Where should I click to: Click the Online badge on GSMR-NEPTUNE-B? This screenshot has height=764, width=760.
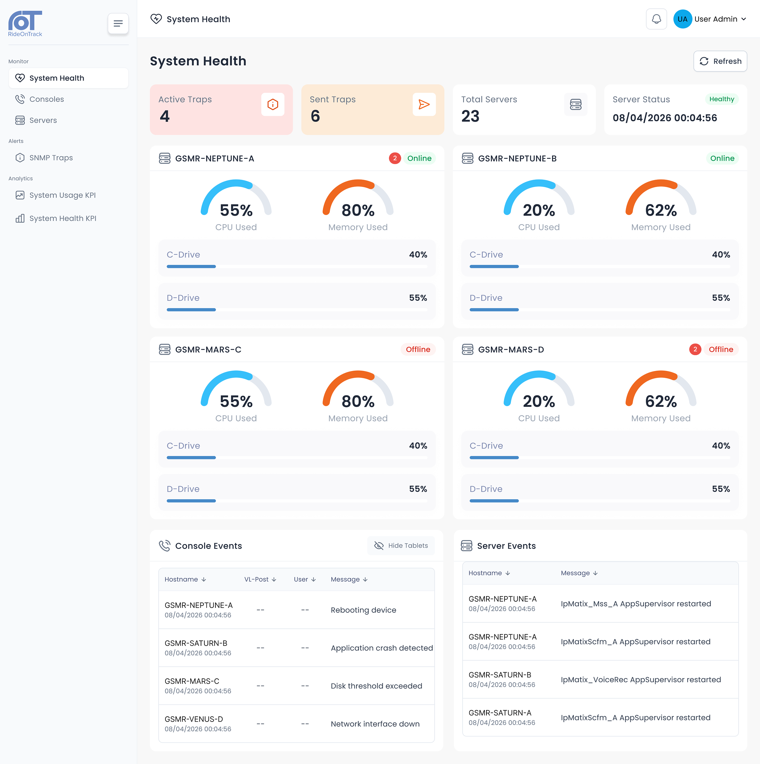(722, 158)
